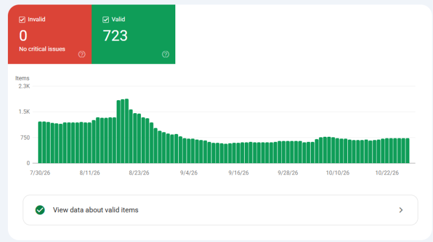Click the 8/23/26 axis date label

pos(139,173)
